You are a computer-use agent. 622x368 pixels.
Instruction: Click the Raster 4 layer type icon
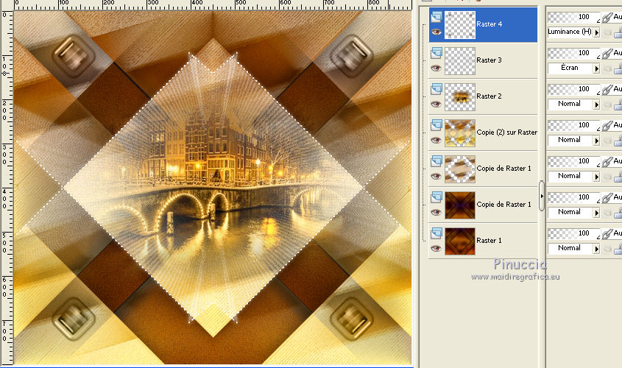point(437,17)
